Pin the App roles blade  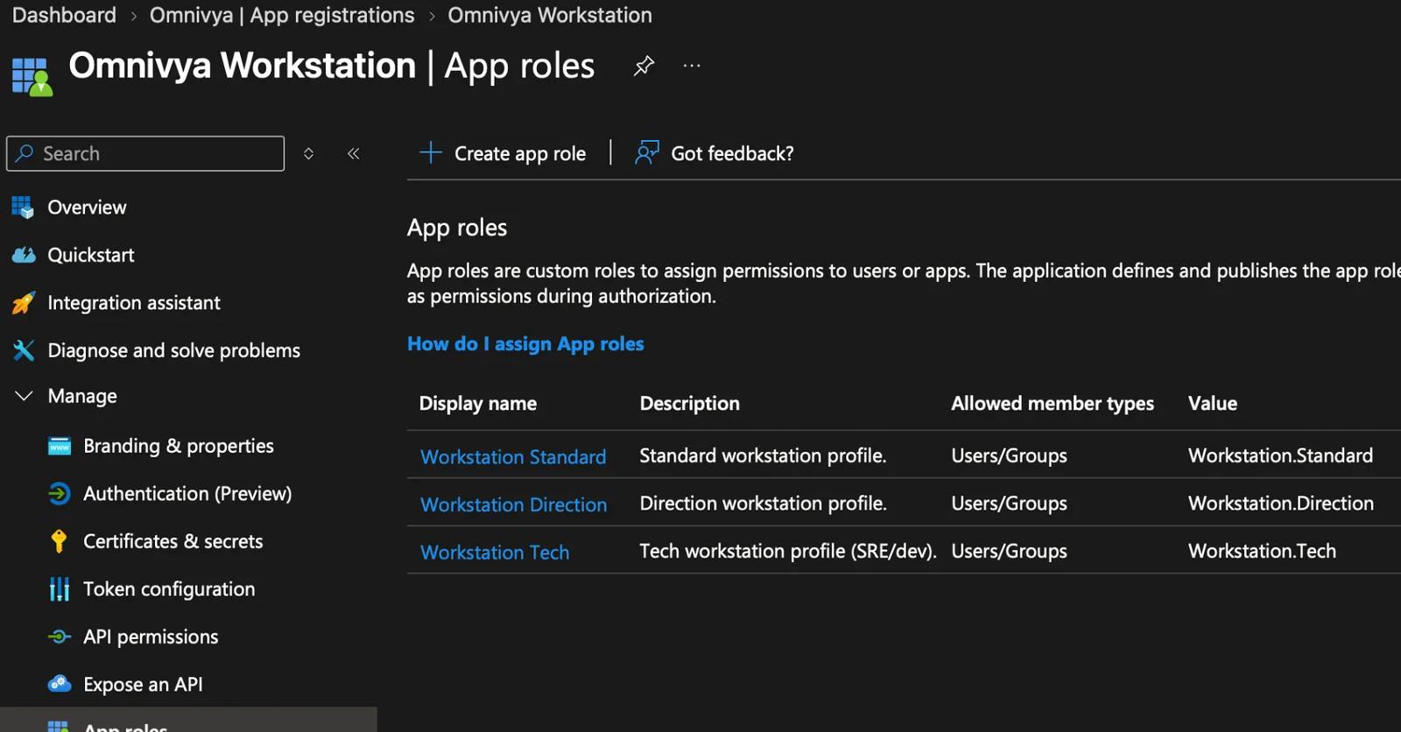(x=644, y=66)
